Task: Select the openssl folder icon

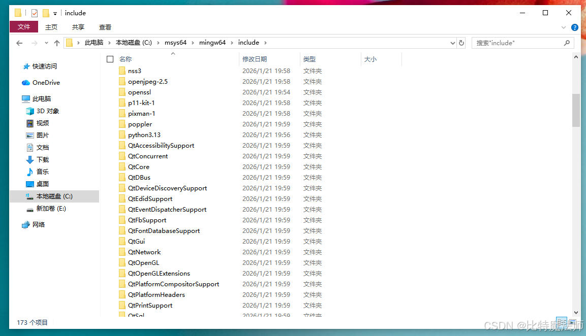Action: [x=122, y=92]
